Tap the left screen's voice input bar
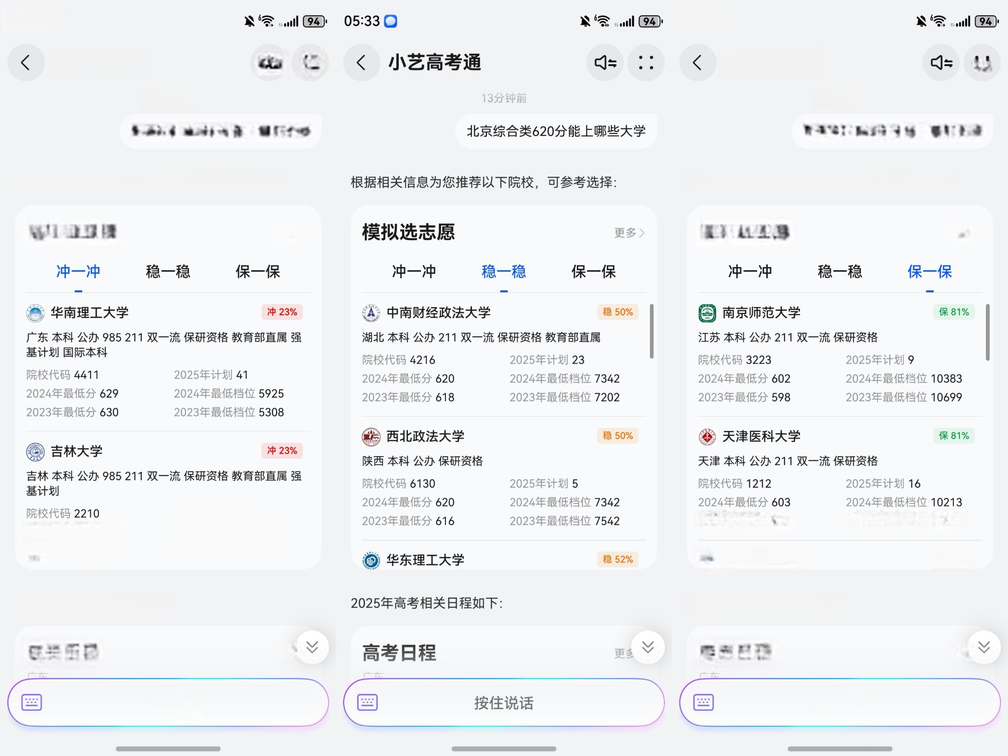 point(168,702)
